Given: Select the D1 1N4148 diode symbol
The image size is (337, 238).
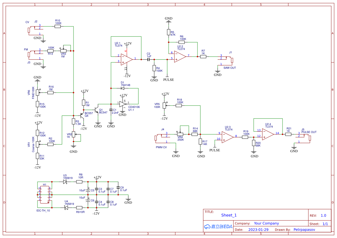Looking at the screenshot, I should click(123, 88).
